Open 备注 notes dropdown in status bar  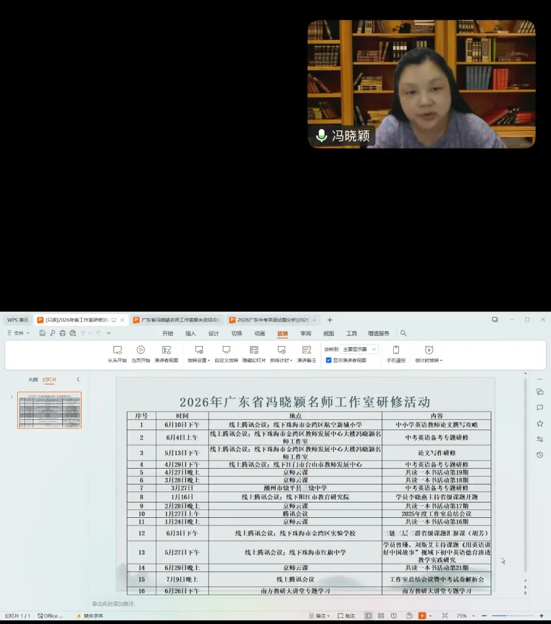pos(319,616)
